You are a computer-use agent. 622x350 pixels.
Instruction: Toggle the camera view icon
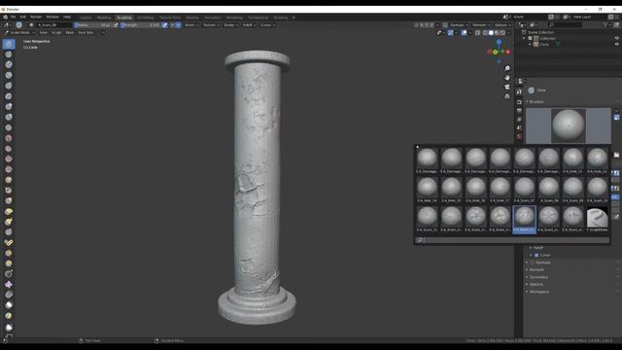tap(507, 87)
